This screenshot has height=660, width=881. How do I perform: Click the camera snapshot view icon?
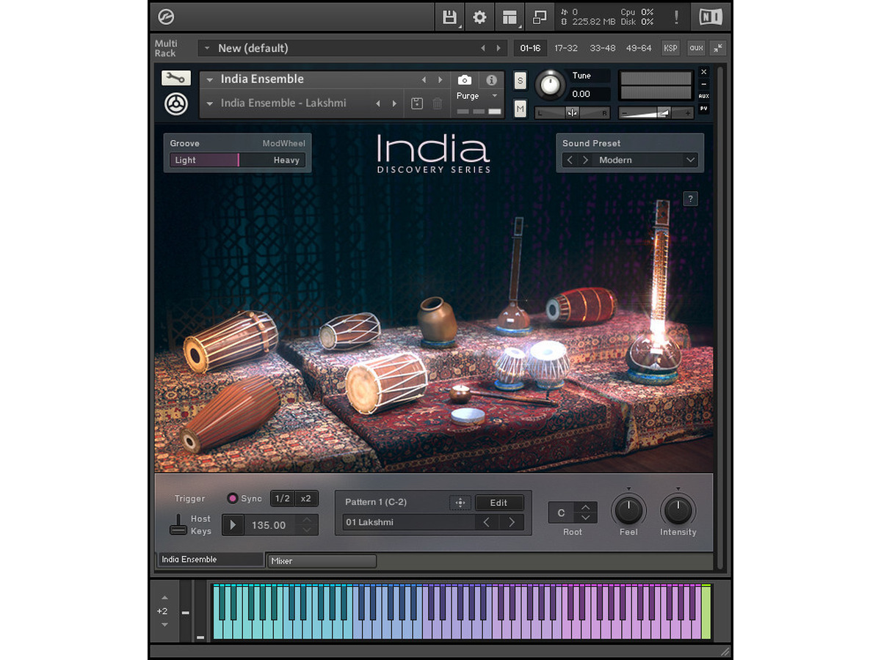coord(464,80)
